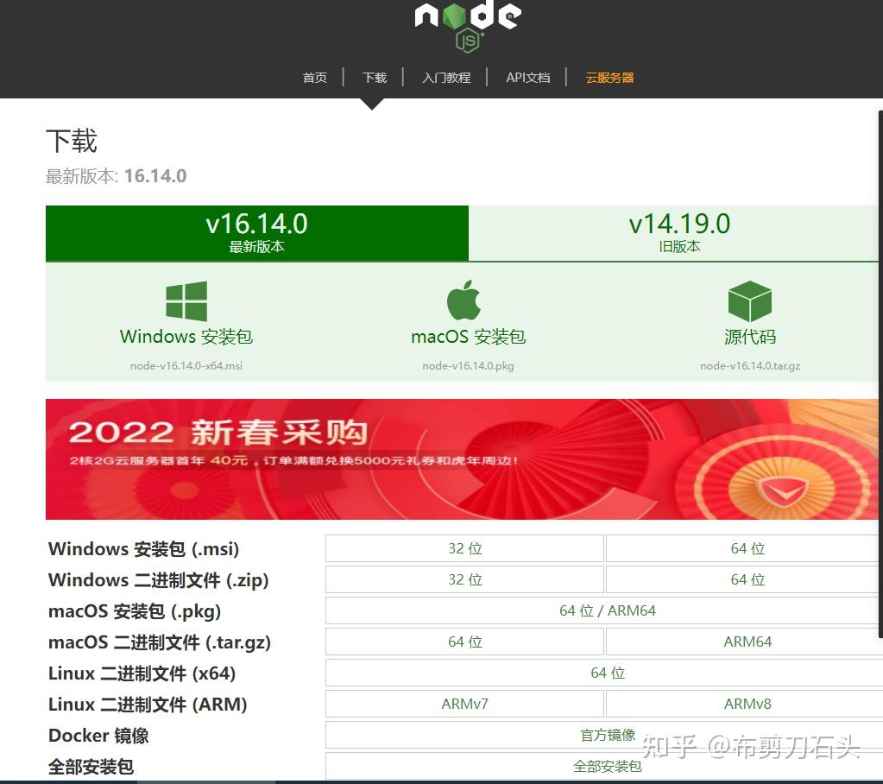Click the Windows logo icon
Viewport: 883px width, 784px height.
pyautogui.click(x=186, y=300)
